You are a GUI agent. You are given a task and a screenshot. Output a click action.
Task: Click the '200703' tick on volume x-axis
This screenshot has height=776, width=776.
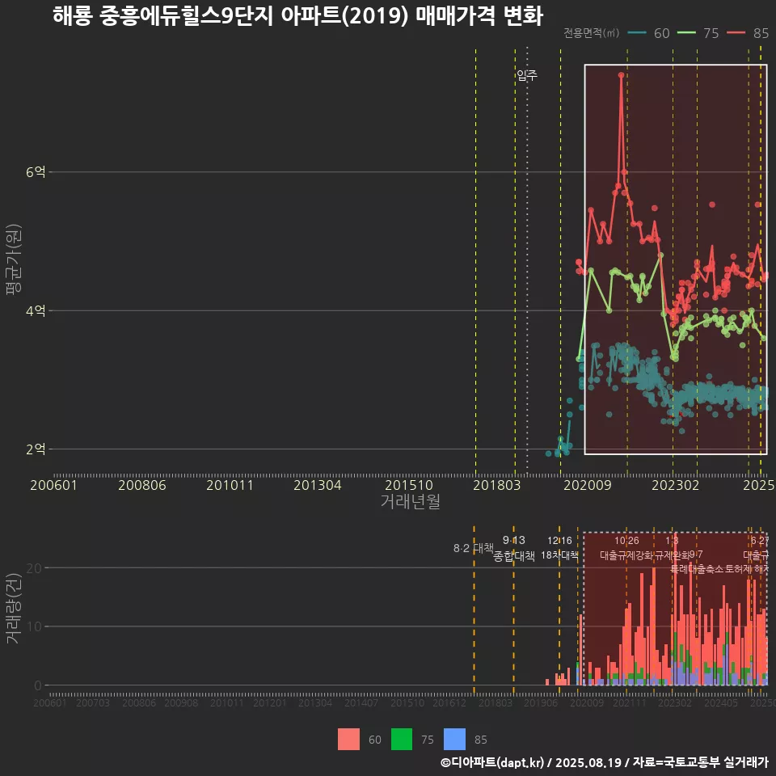[93, 702]
